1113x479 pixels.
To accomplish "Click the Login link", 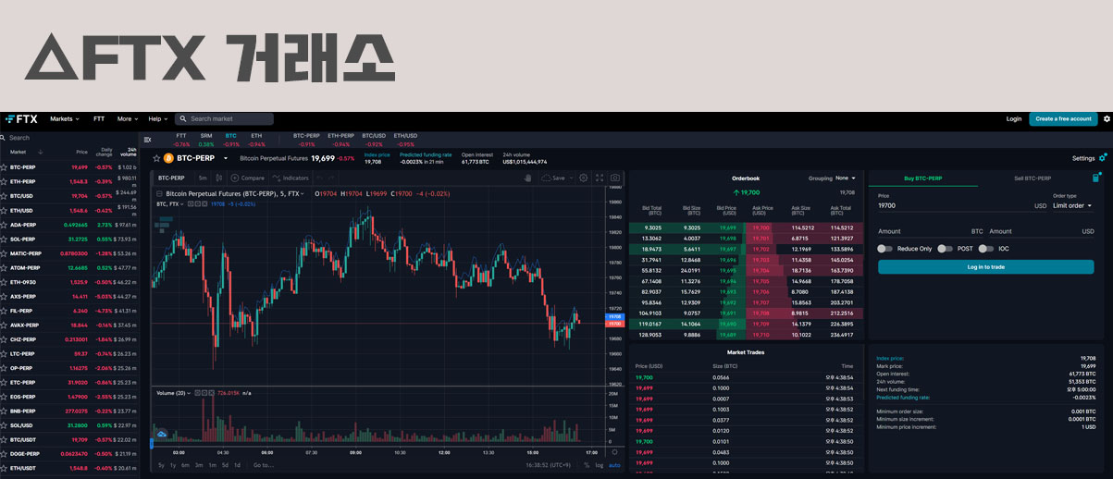I will pyautogui.click(x=1014, y=118).
